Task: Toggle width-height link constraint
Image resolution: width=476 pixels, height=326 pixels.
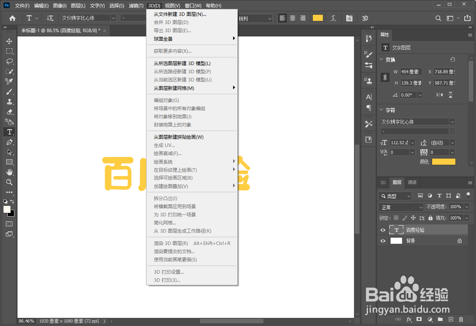Action: click(x=385, y=77)
